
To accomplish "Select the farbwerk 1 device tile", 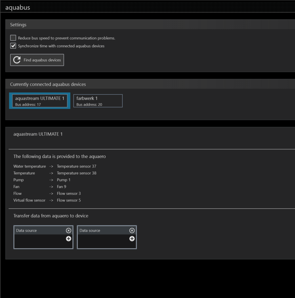I will click(x=98, y=101).
